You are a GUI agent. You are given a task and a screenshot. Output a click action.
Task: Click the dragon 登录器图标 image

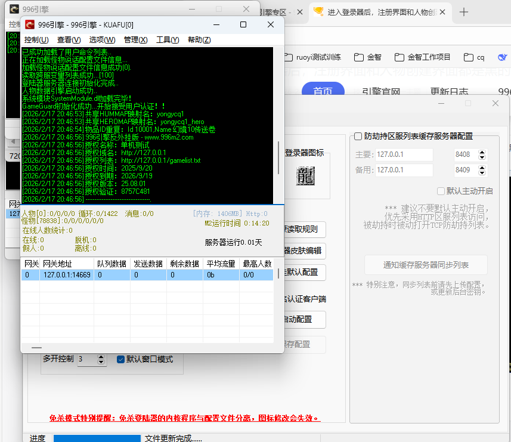(305, 175)
